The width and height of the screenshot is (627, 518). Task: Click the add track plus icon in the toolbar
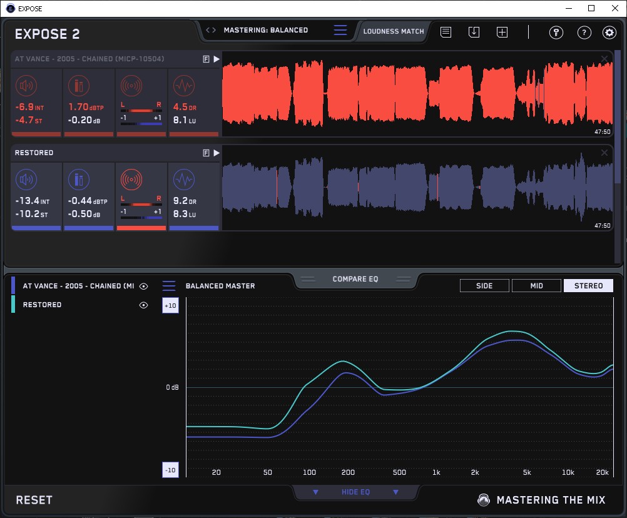click(502, 32)
